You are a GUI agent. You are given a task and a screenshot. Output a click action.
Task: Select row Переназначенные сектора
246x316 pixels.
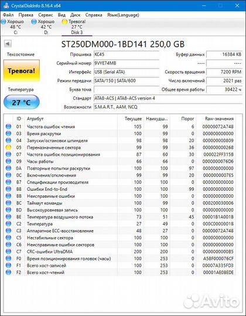coord(120,147)
